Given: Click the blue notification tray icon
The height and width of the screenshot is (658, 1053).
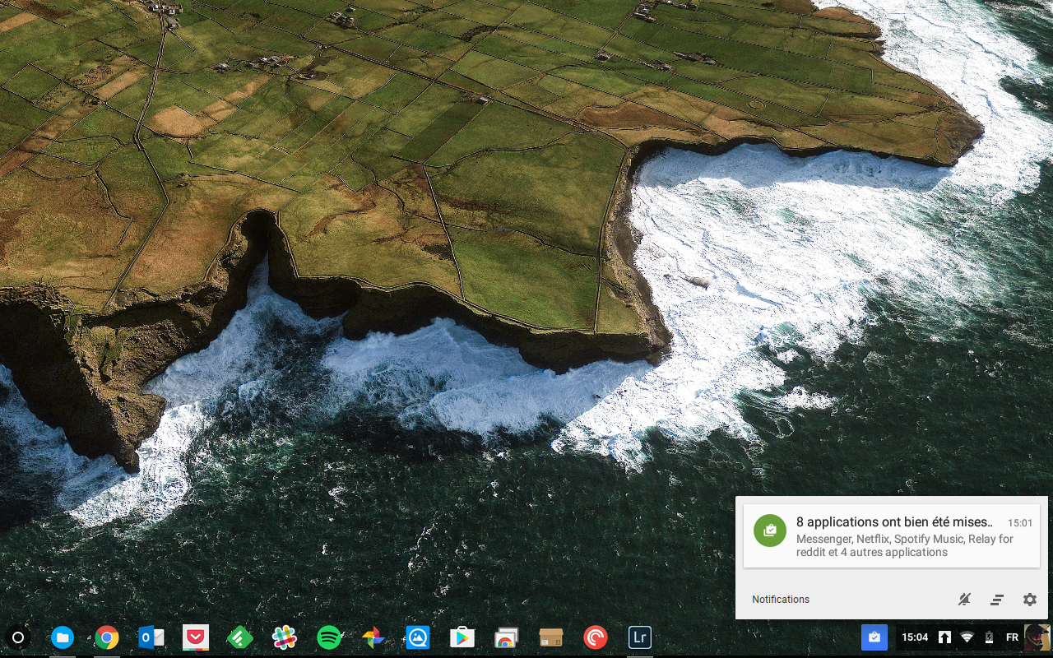Looking at the screenshot, I should tap(874, 637).
